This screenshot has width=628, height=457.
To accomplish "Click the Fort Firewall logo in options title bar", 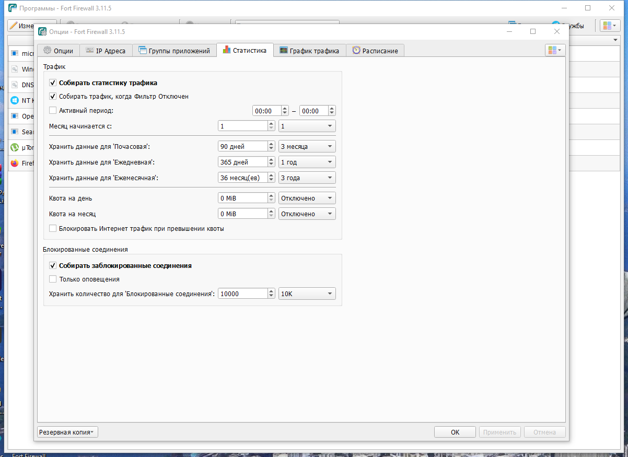I will [x=42, y=31].
